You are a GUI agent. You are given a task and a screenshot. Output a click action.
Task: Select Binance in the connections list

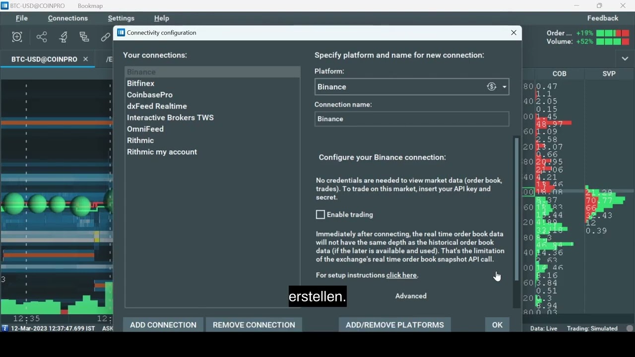213,72
